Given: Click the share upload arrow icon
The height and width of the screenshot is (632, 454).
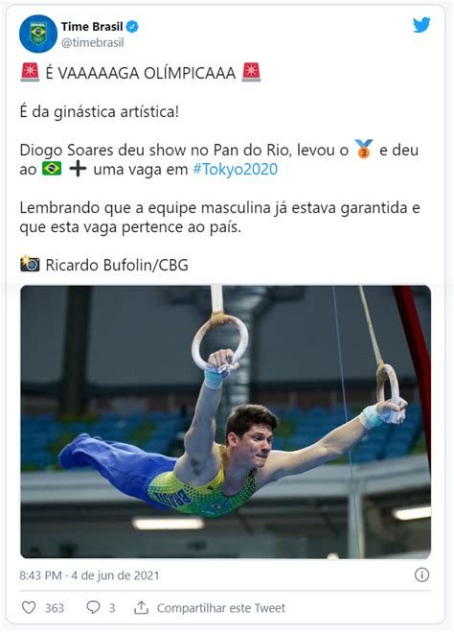Looking at the screenshot, I should (x=141, y=607).
